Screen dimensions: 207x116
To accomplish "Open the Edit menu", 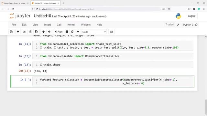I will tap(24, 25).
